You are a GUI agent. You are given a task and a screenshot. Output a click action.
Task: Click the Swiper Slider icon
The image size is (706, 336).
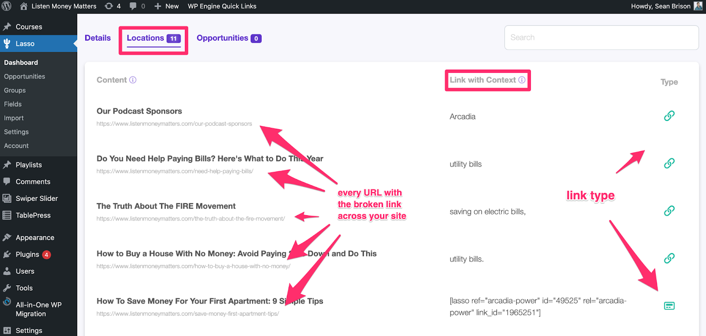tap(7, 198)
